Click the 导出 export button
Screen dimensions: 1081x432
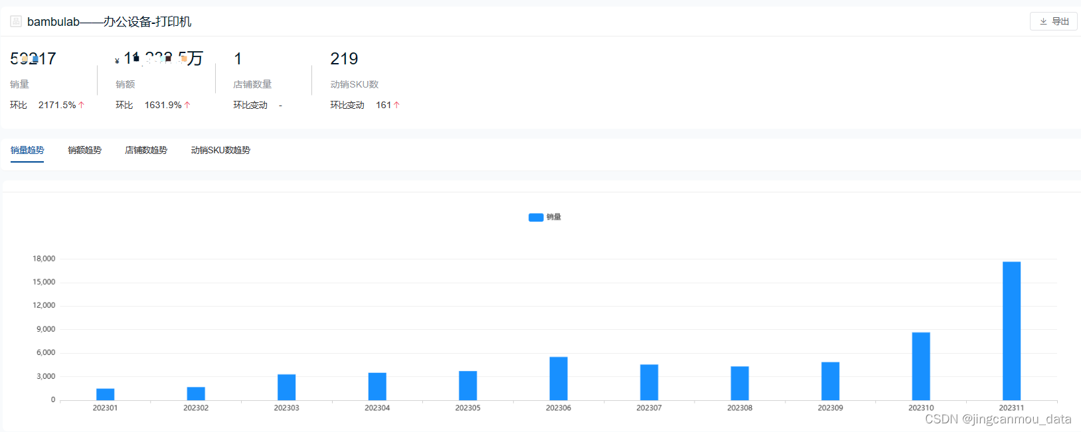tap(1053, 21)
